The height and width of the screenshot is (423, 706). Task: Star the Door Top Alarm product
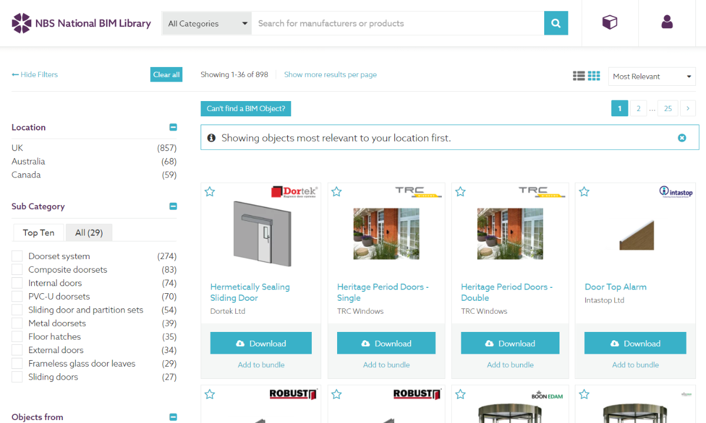pyautogui.click(x=584, y=192)
